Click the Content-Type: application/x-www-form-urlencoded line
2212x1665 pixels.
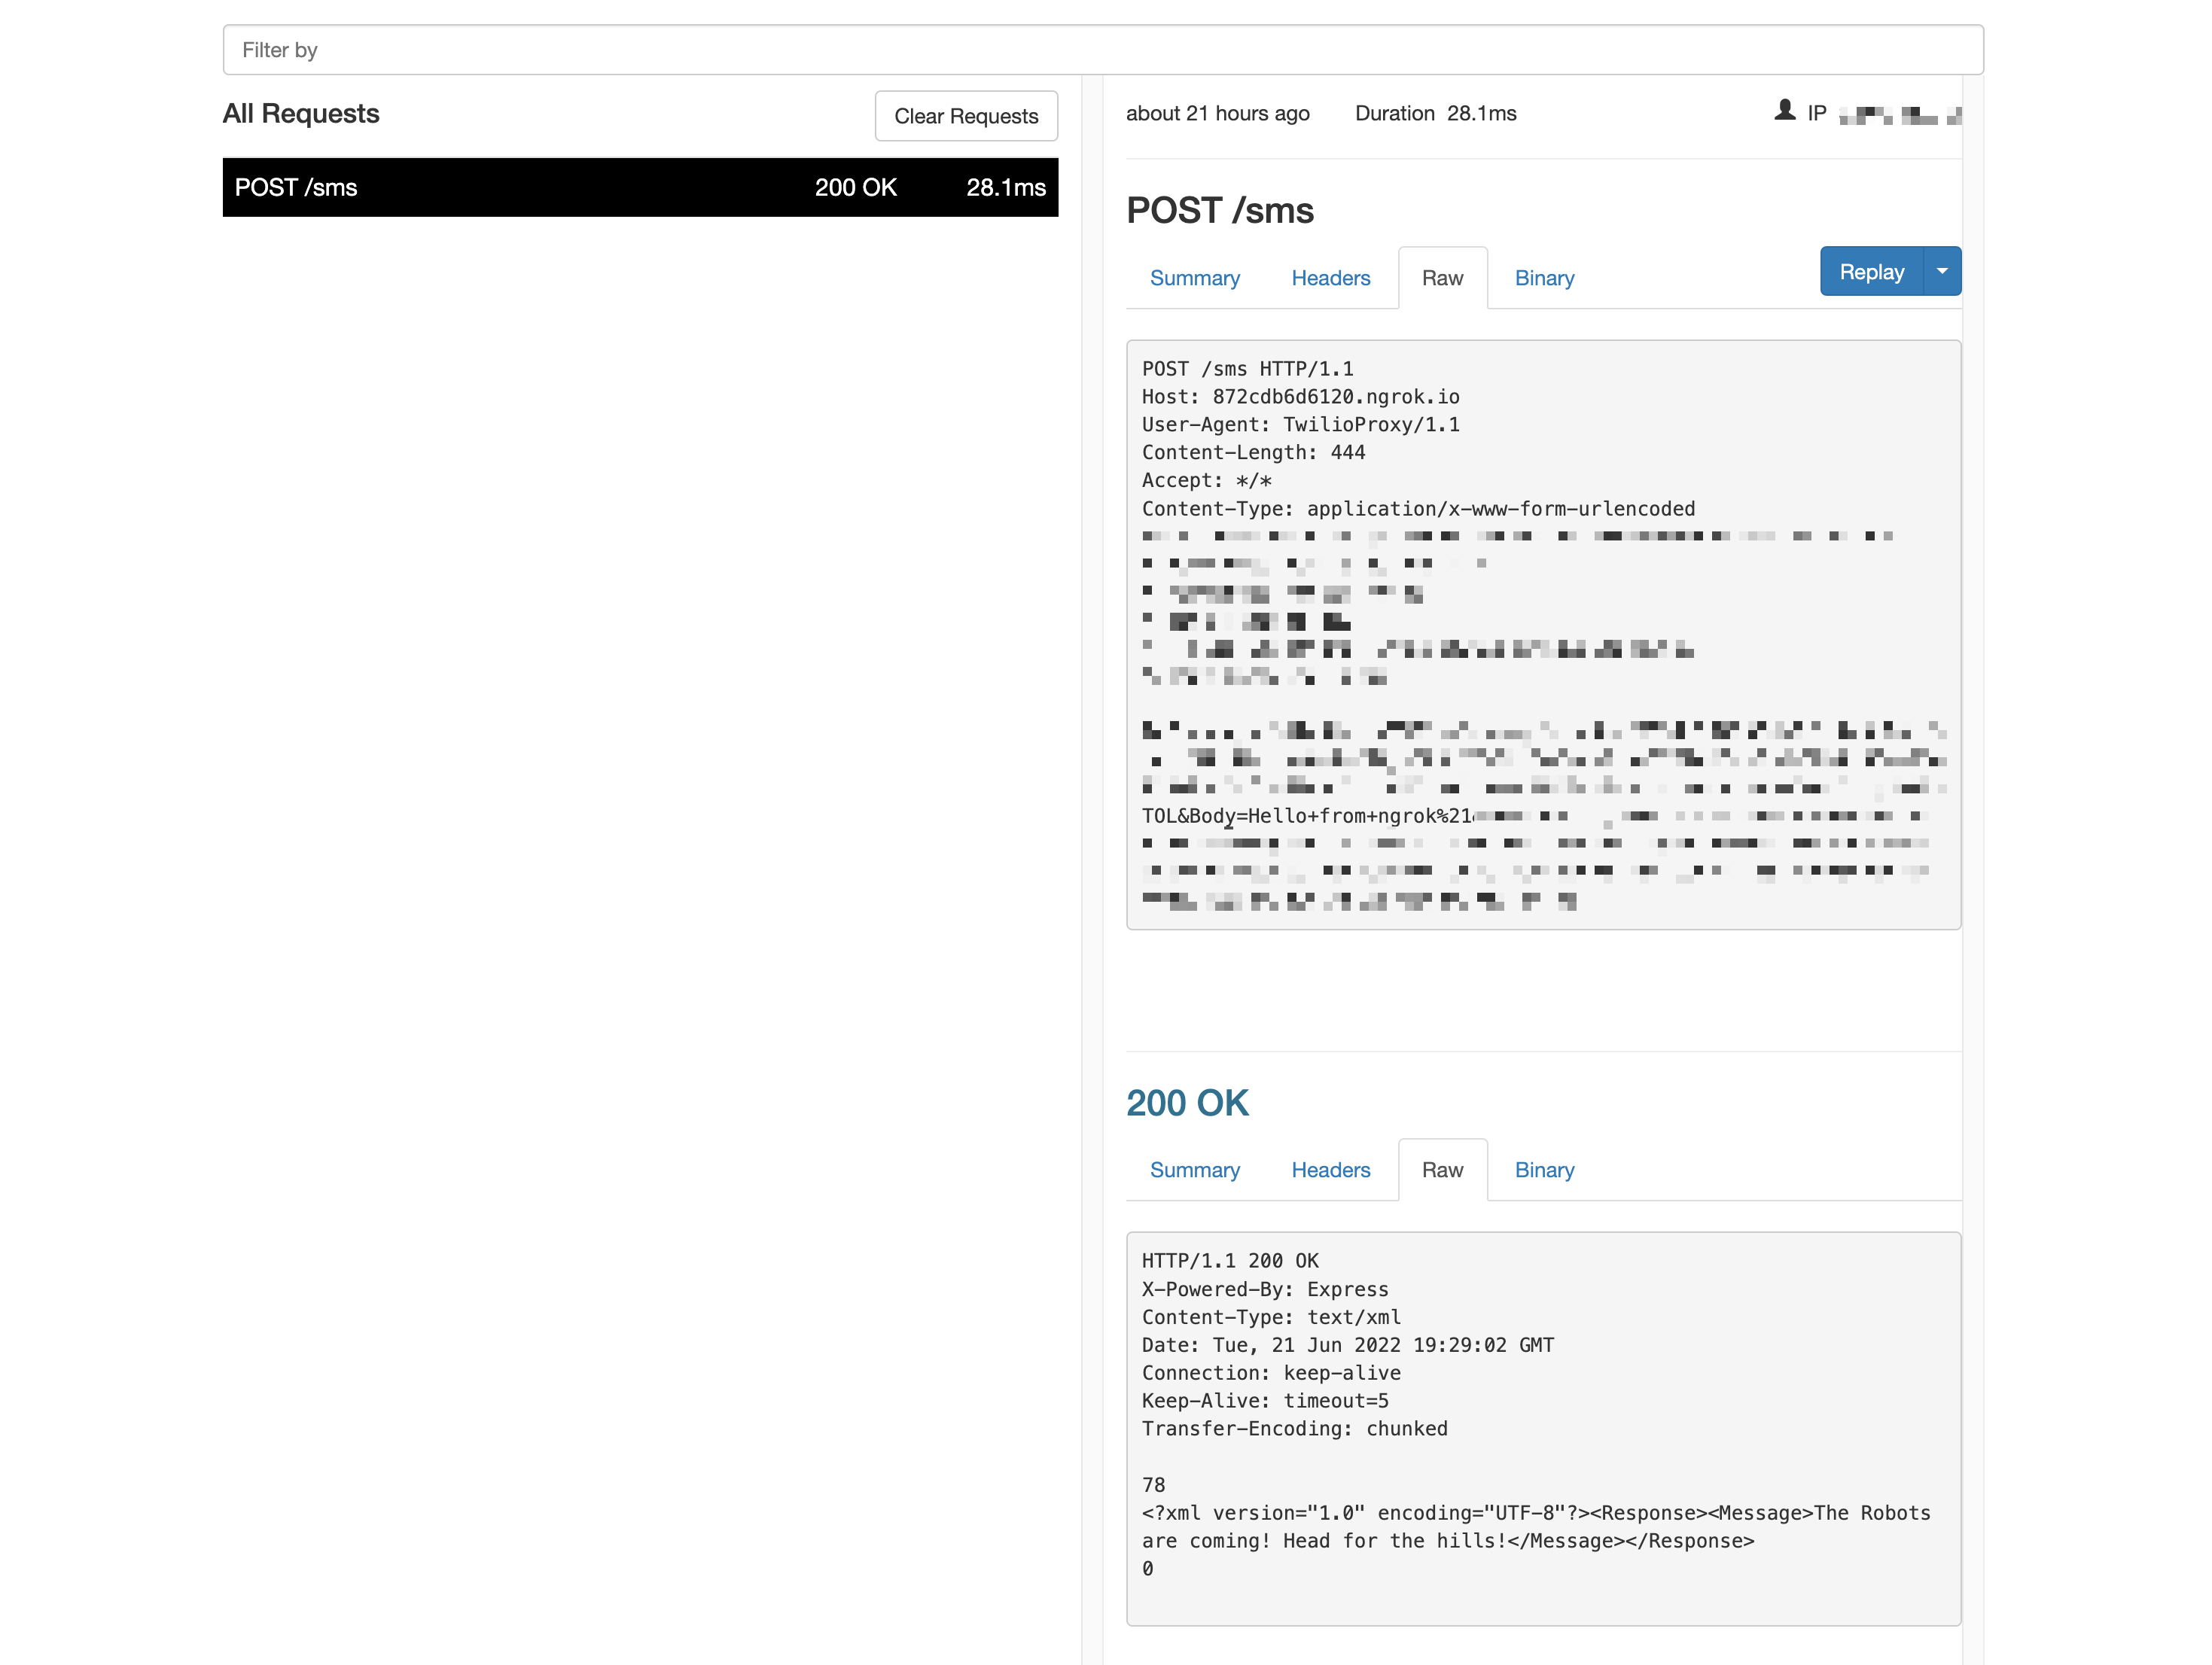(x=1418, y=509)
